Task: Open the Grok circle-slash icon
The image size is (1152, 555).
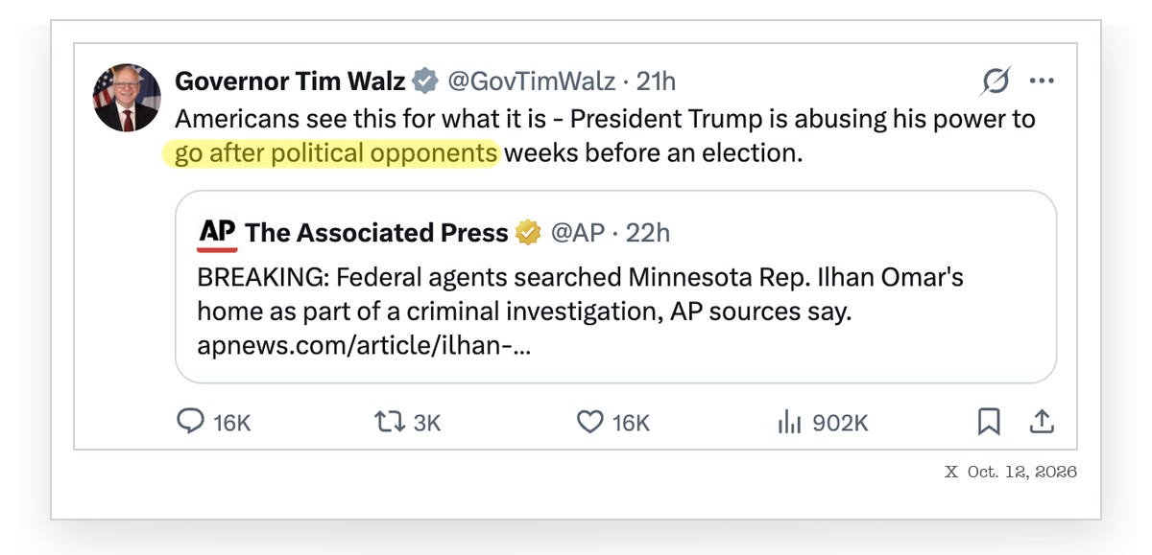Action: click(x=996, y=81)
